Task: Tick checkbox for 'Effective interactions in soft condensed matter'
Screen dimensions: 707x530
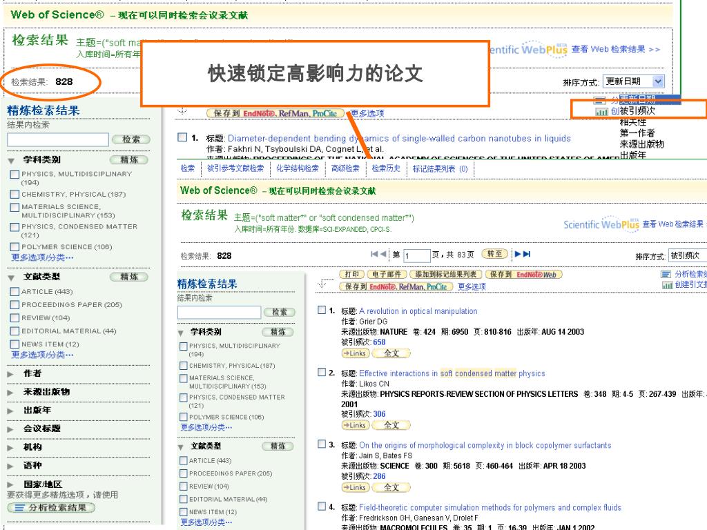Action: coord(322,373)
